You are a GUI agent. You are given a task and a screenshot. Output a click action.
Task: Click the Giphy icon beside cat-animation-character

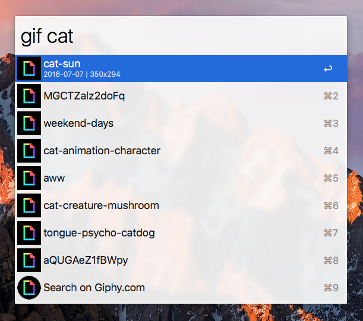click(29, 151)
